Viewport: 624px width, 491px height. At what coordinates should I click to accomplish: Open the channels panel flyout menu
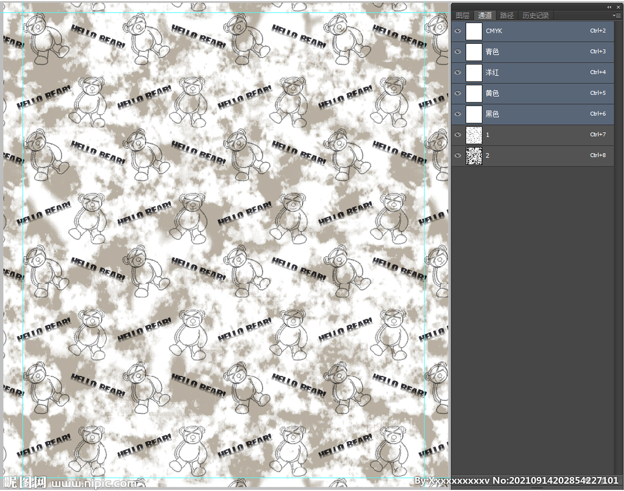617,15
